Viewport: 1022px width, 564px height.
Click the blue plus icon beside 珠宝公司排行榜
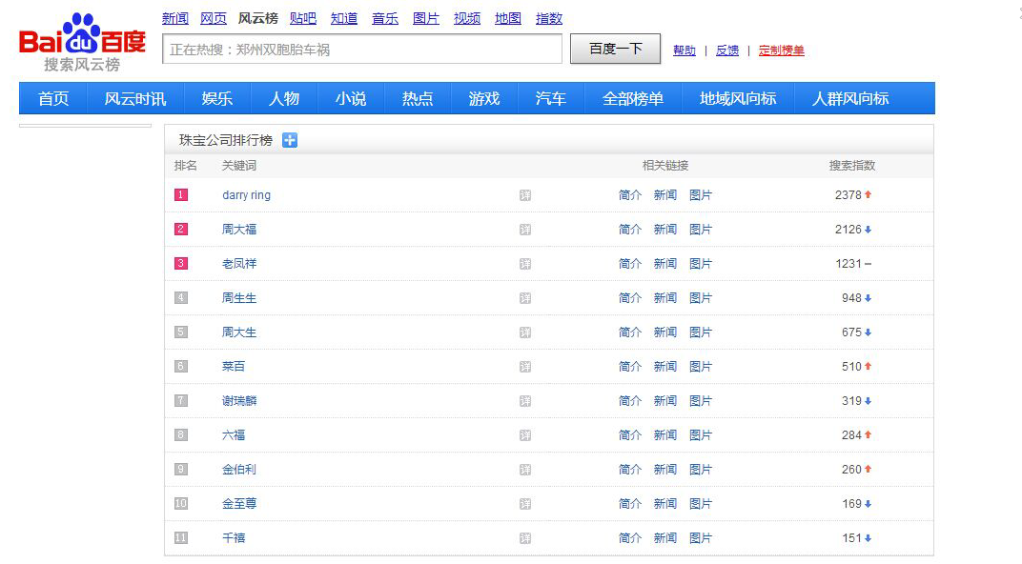pyautogui.click(x=290, y=140)
